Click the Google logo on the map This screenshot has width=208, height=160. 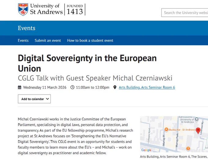(x=146, y=150)
